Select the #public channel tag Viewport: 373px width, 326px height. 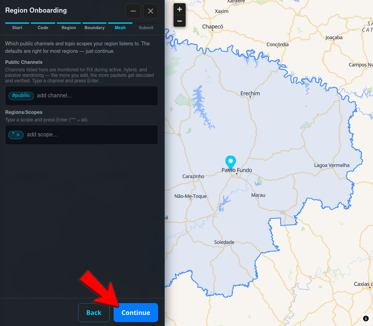(21, 95)
